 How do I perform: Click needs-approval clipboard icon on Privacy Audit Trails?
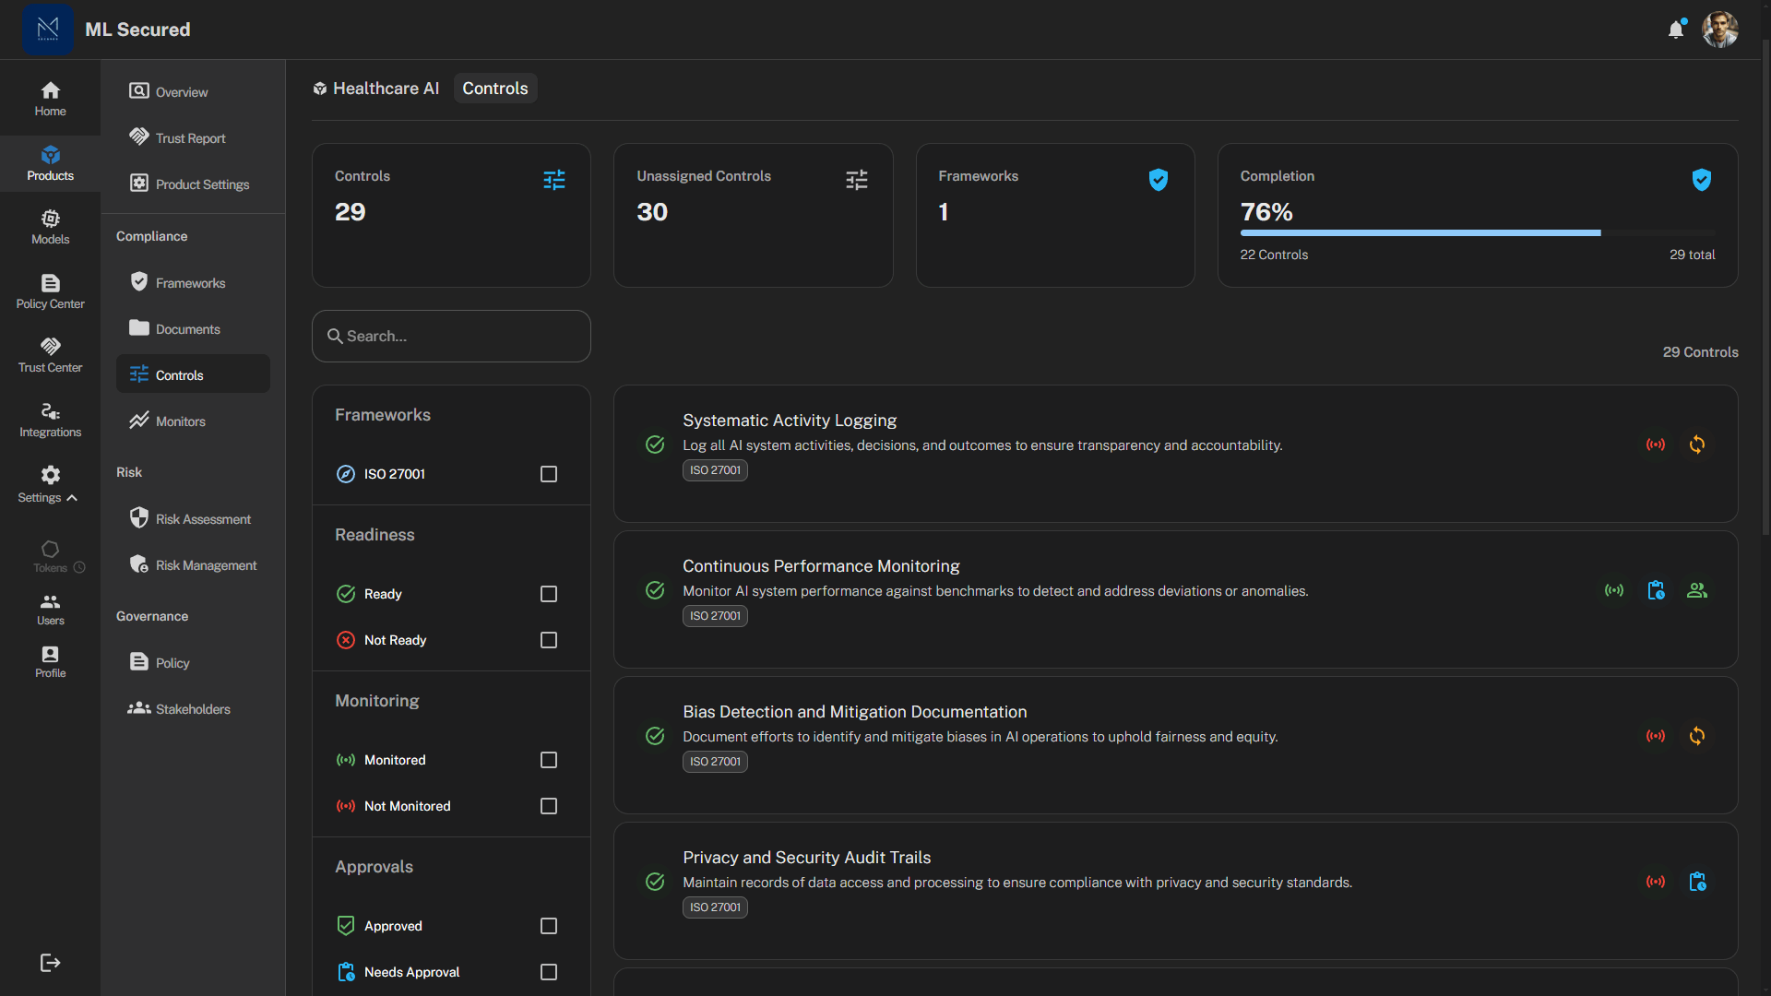coord(1696,882)
